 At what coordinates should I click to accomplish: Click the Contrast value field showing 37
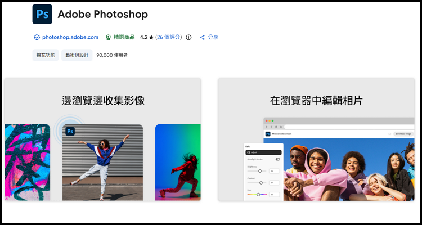[274, 183]
